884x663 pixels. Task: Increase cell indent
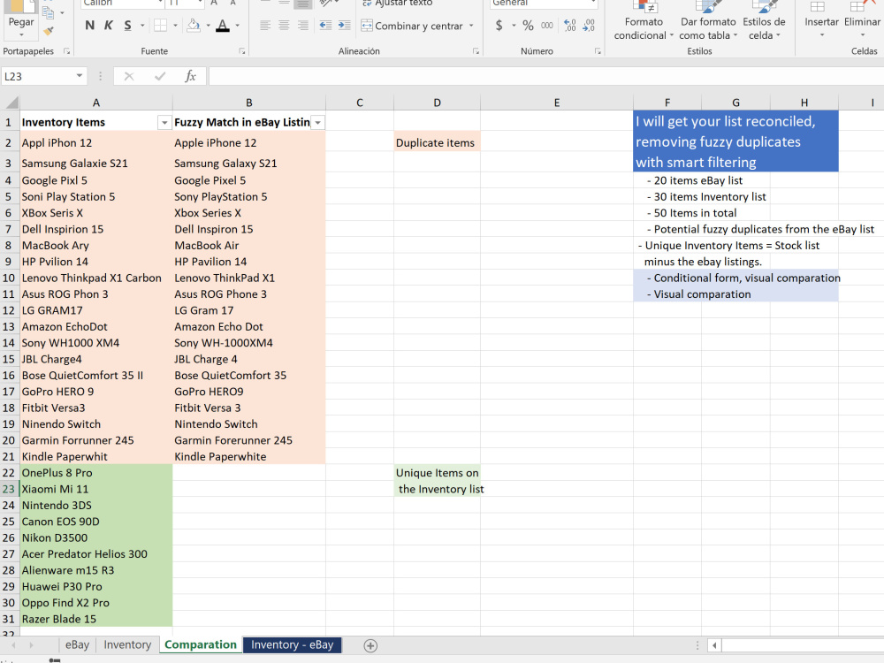(x=345, y=26)
